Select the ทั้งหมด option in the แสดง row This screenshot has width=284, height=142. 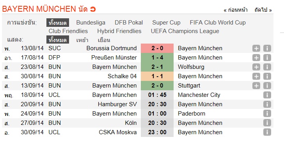pyautogui.click(x=58, y=40)
